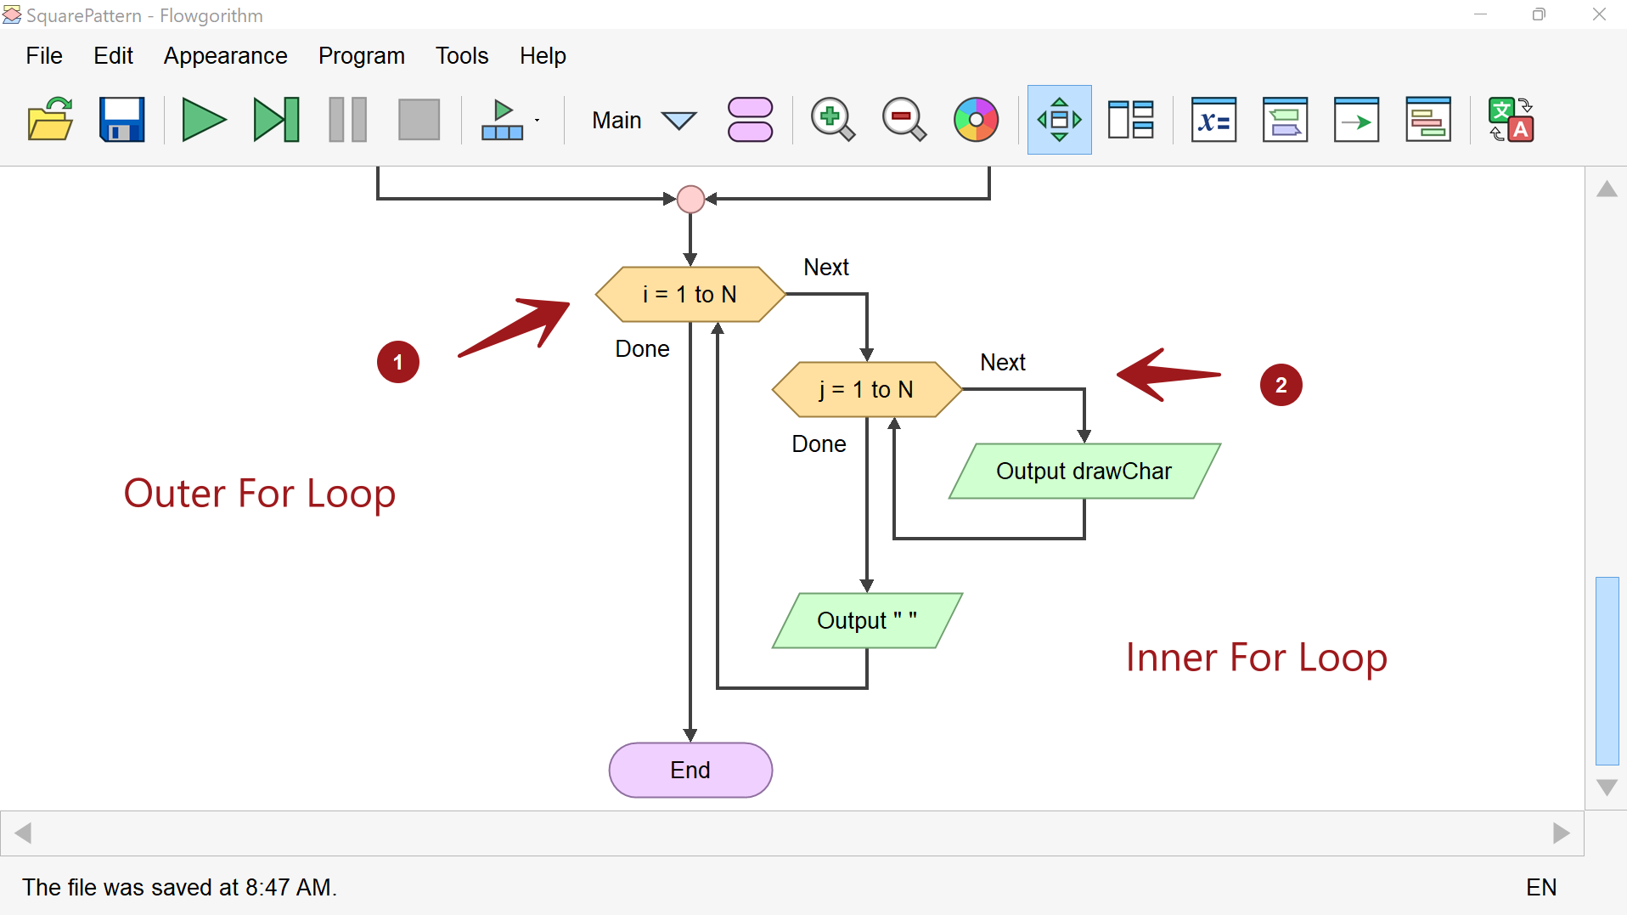Open the function manager with the pink terminals icon
Image resolution: width=1627 pixels, height=915 pixels.
[x=750, y=119]
